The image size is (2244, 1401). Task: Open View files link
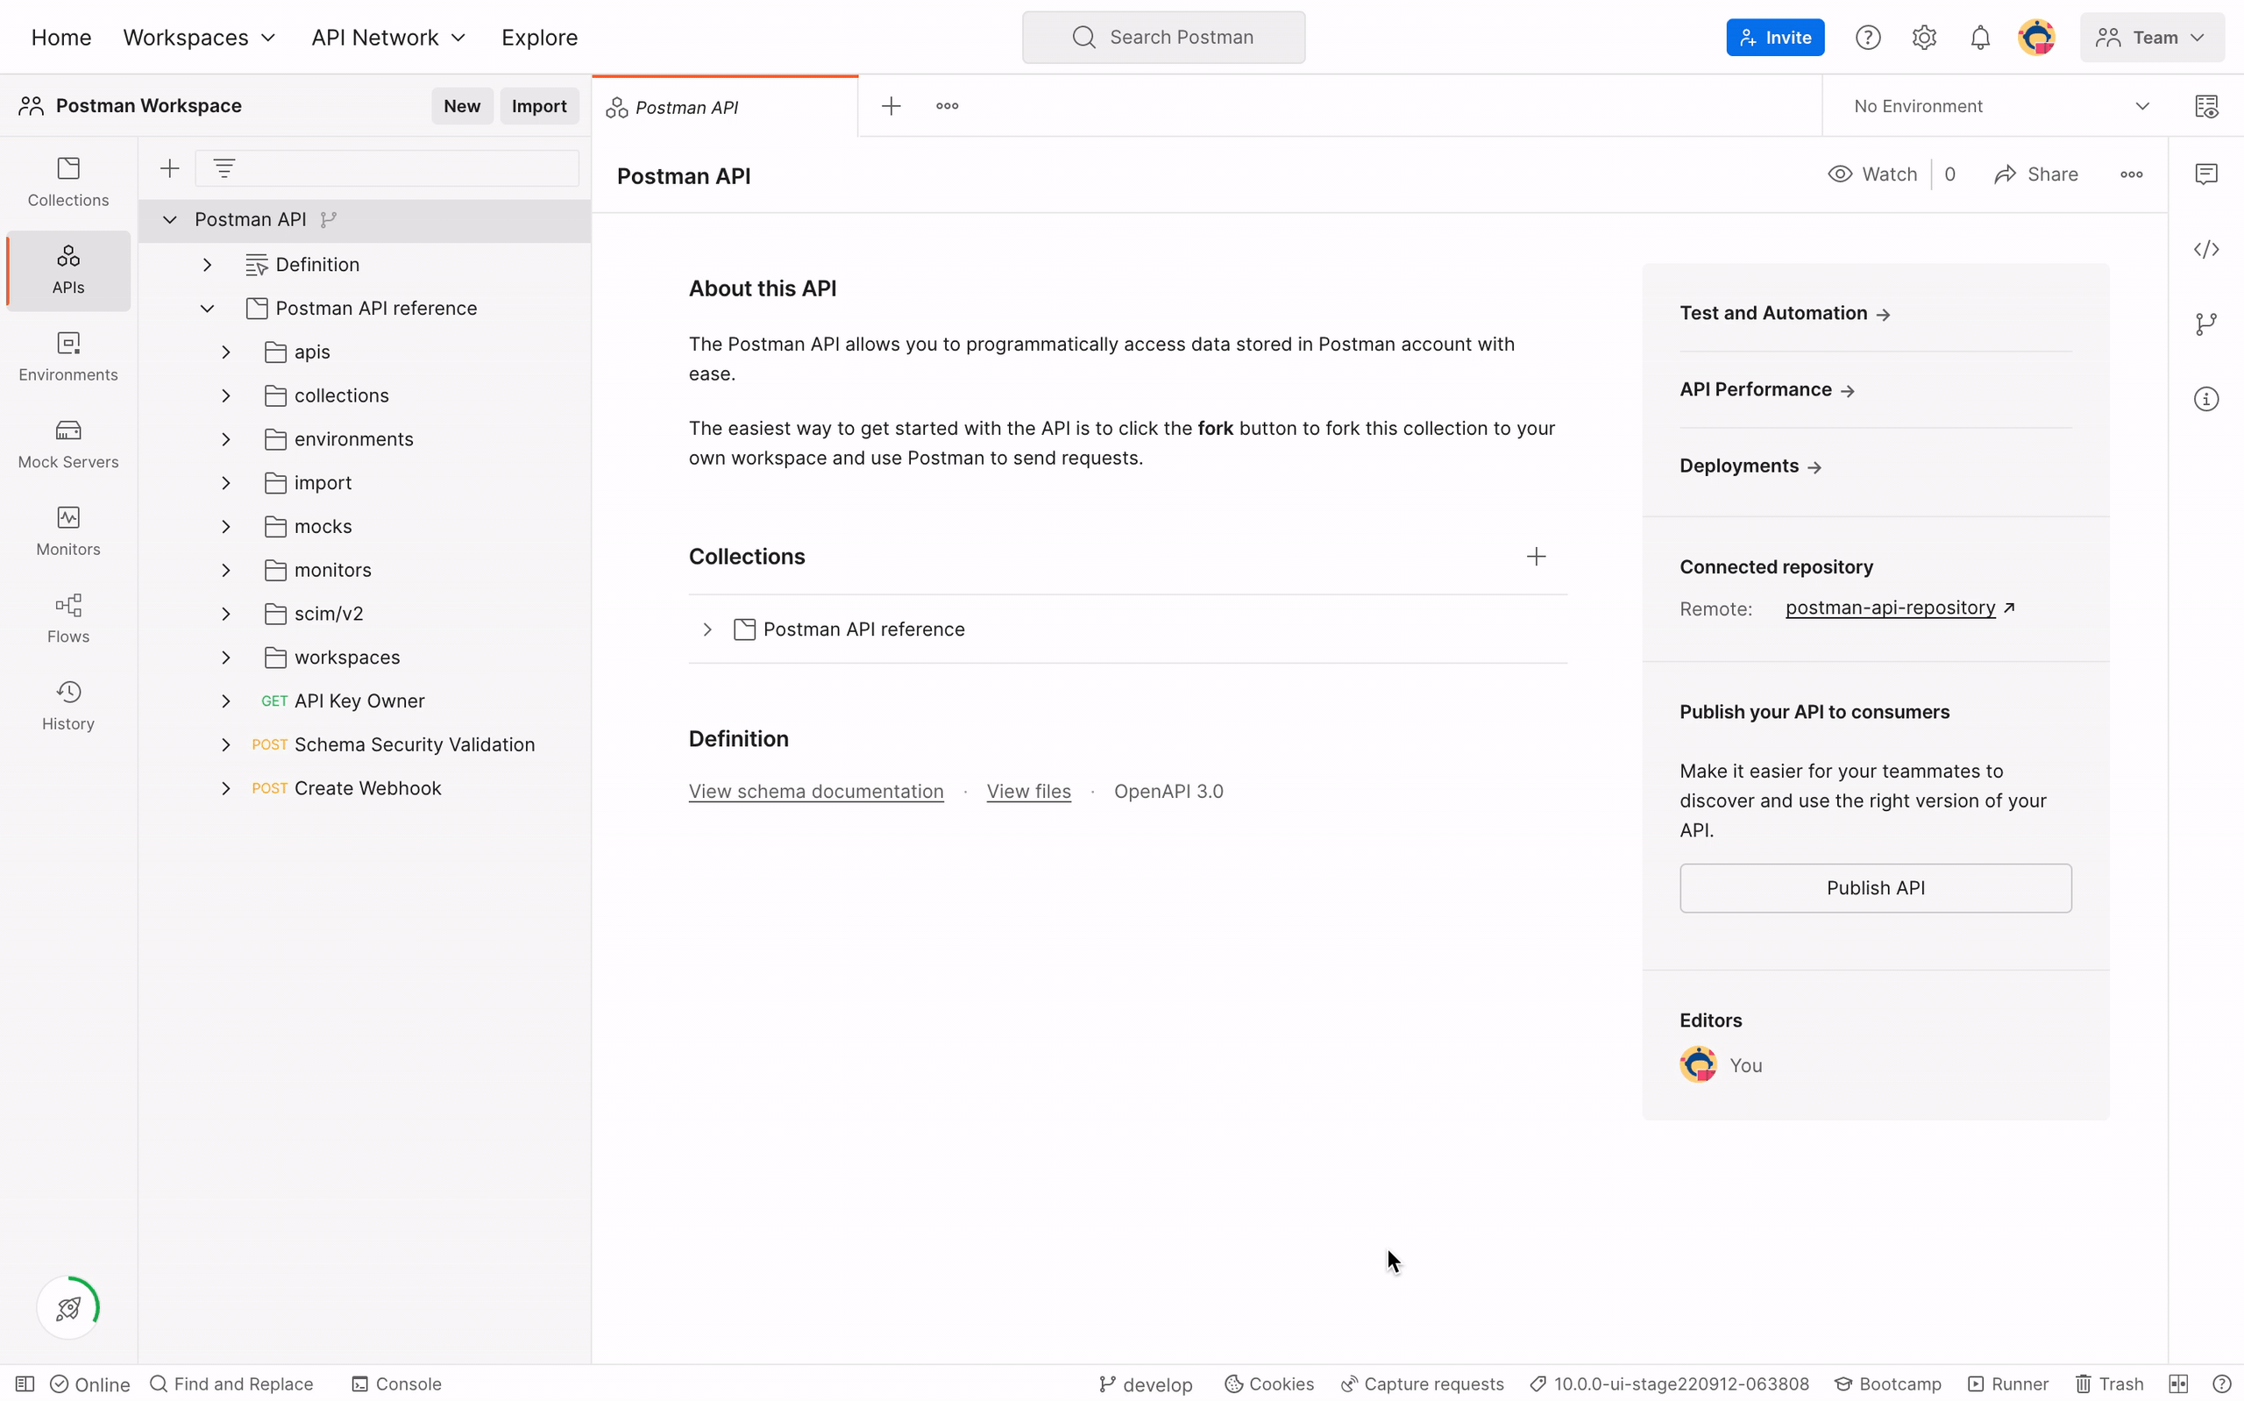click(1028, 792)
